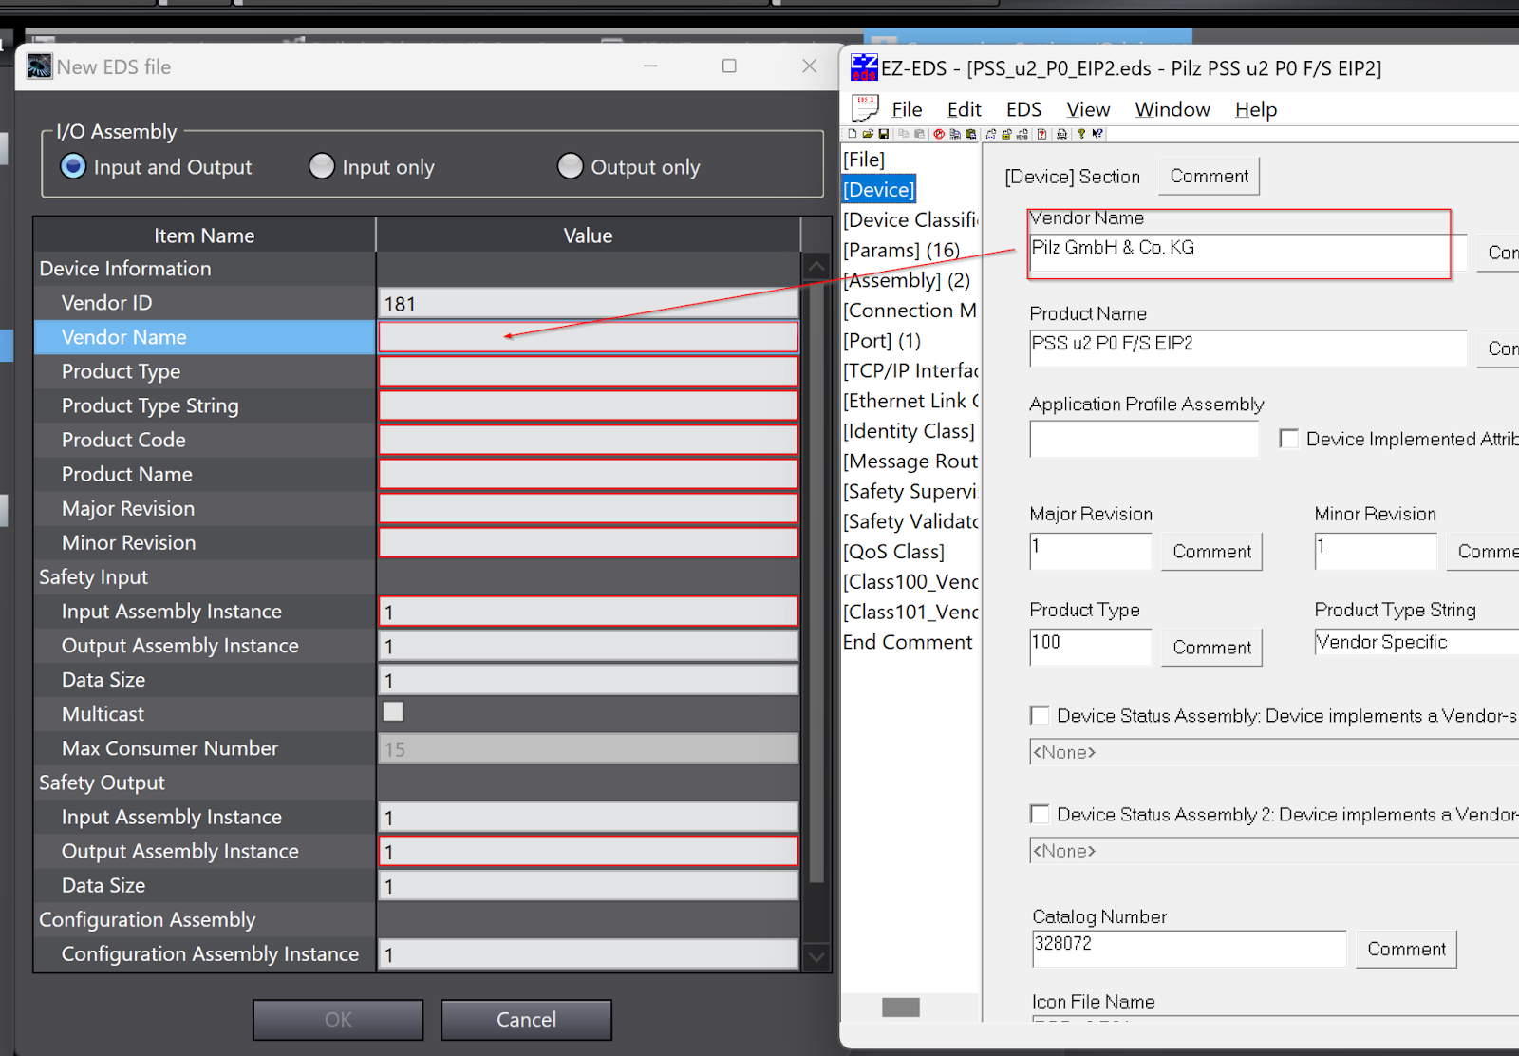Enable the Device Implemented Attributes checkbox
This screenshot has height=1056, width=1519.
click(x=1289, y=439)
